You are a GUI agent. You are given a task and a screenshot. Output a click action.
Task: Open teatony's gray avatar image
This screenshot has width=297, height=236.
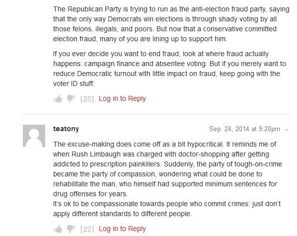(34, 136)
